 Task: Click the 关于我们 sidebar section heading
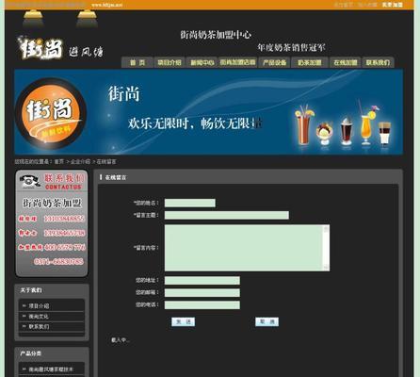tap(31, 290)
